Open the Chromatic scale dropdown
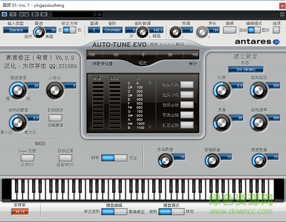Screen dimensions: 286x222 (113, 30)
